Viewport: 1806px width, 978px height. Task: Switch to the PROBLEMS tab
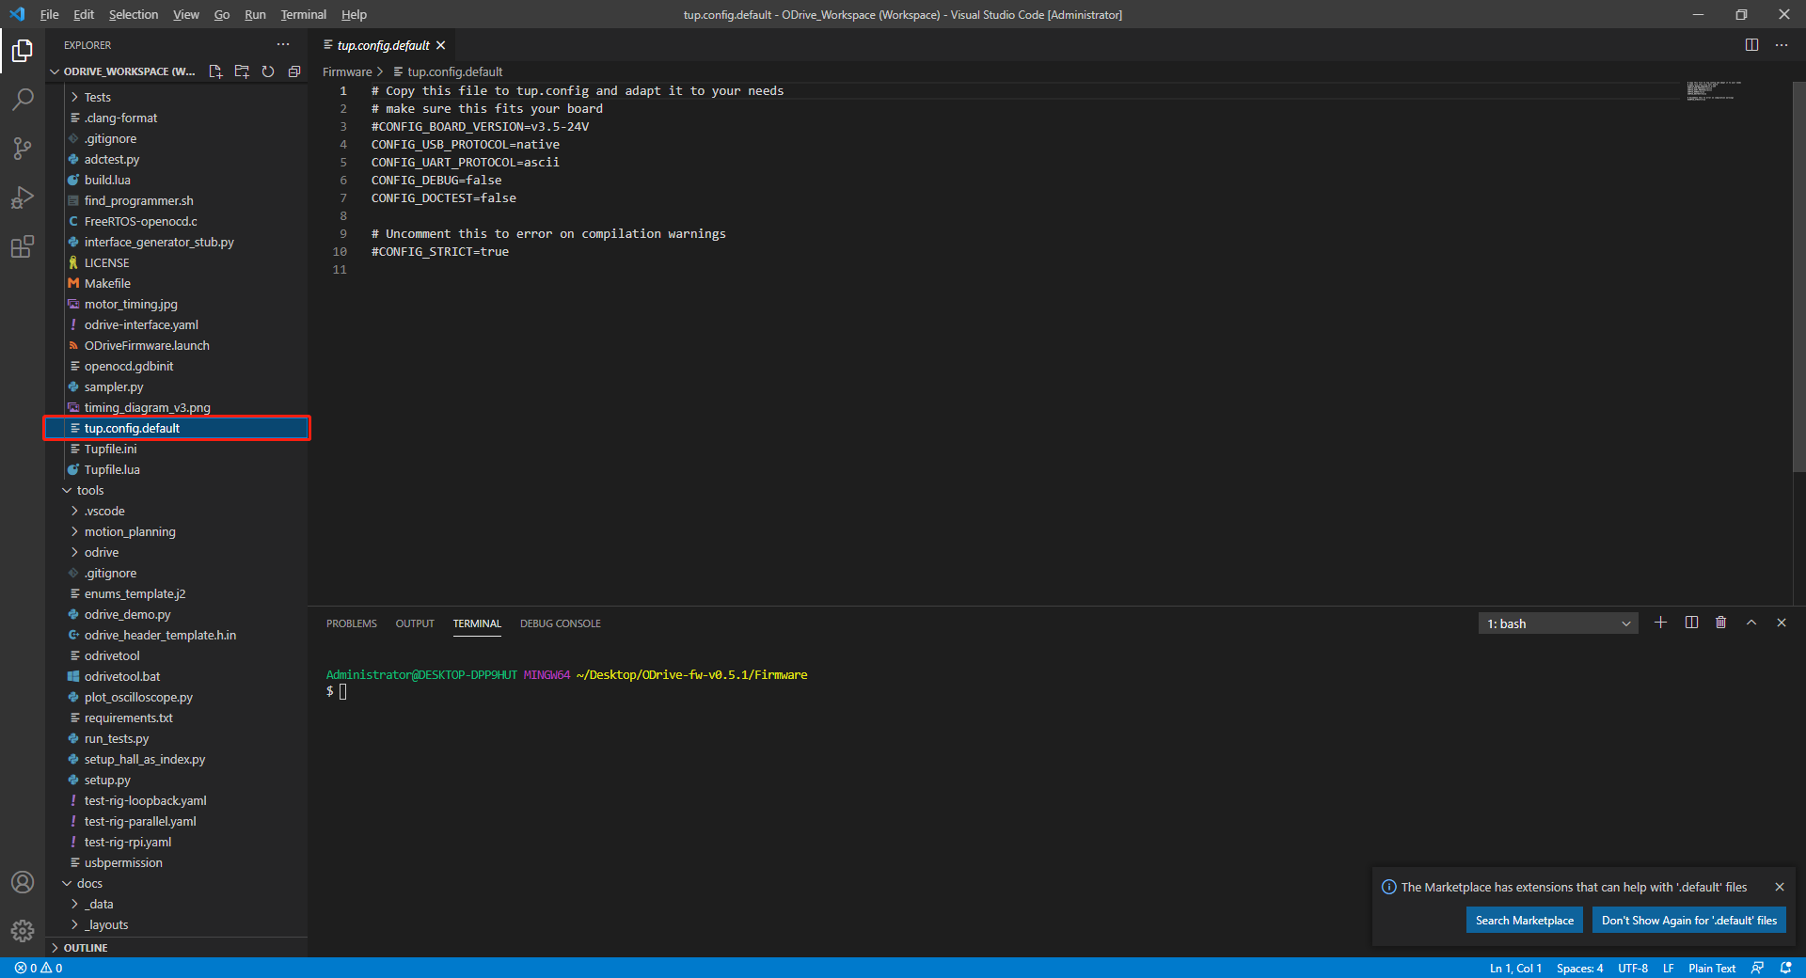click(351, 623)
